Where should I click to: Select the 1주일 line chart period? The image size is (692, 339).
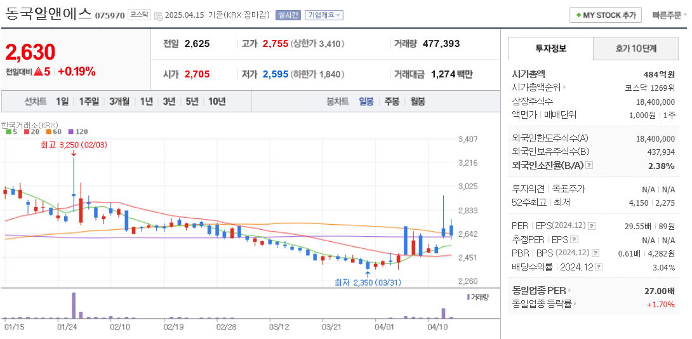click(x=89, y=102)
